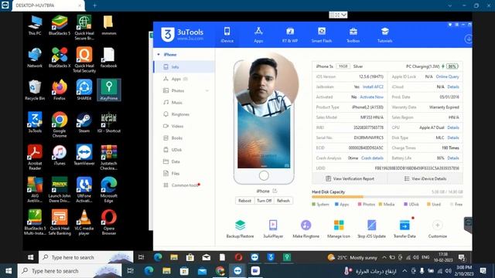
Task: Open the TeamViewer desktop icon
Action: pyautogui.click(x=84, y=155)
